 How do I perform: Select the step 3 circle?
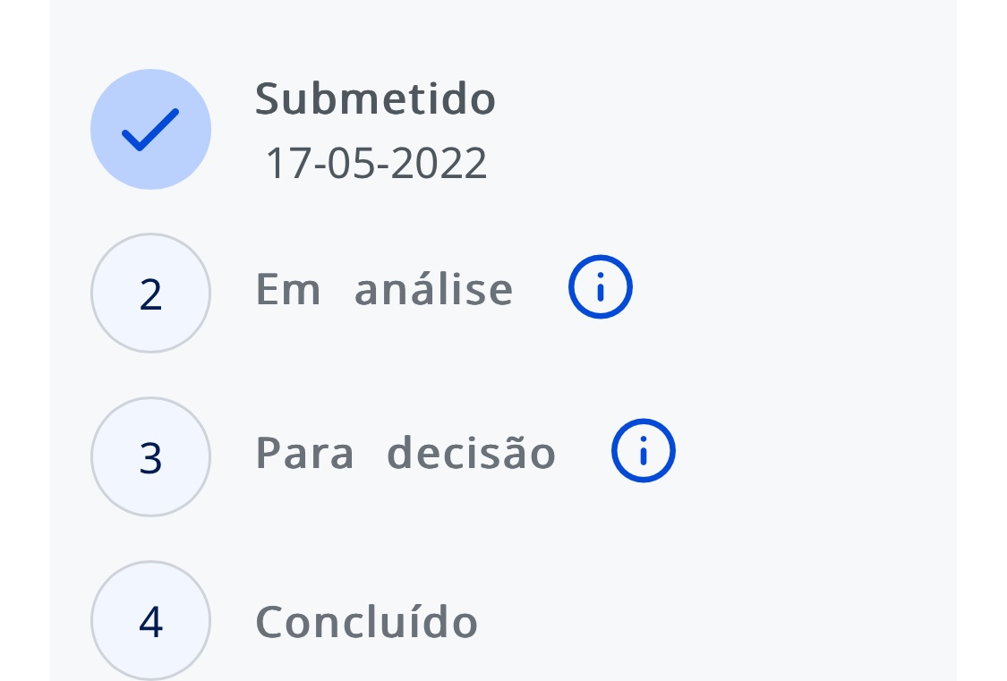pyautogui.click(x=150, y=457)
